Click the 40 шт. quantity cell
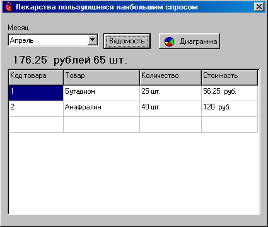 pyautogui.click(x=170, y=109)
